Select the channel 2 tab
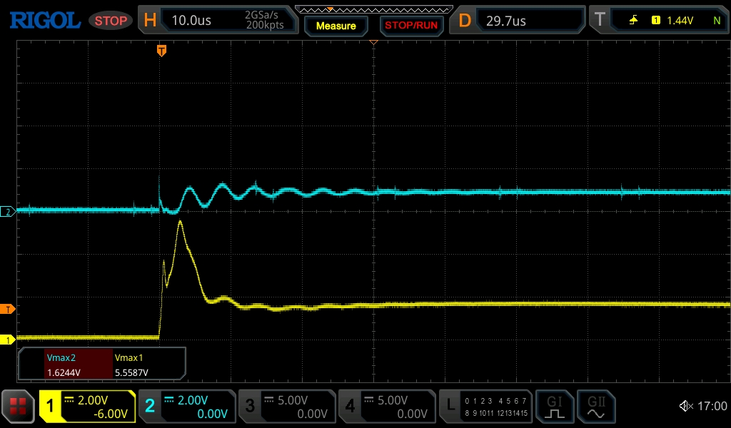This screenshot has height=428, width=731. point(186,407)
